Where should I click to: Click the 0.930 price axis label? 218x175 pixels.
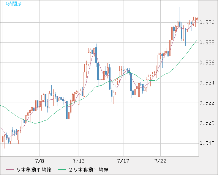[x=207, y=22]
